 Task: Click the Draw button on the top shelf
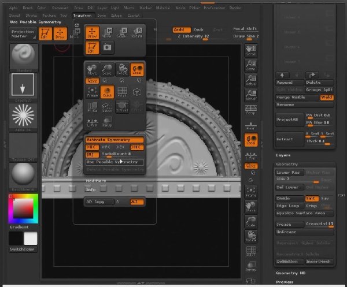[x=60, y=33]
